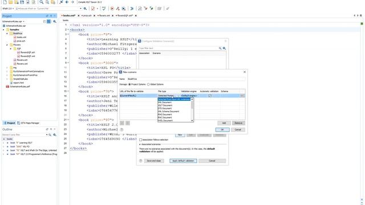The image size is (365, 205).
Task: Click the gear icon in Configure Validation dialog
Action: tap(224, 48)
